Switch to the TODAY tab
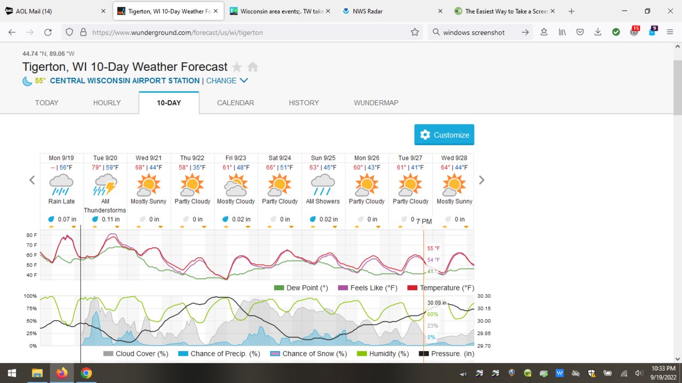 pos(47,103)
